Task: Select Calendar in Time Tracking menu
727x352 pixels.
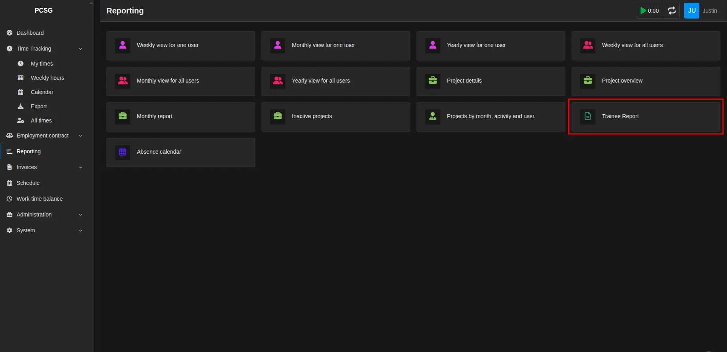Action: [47, 92]
